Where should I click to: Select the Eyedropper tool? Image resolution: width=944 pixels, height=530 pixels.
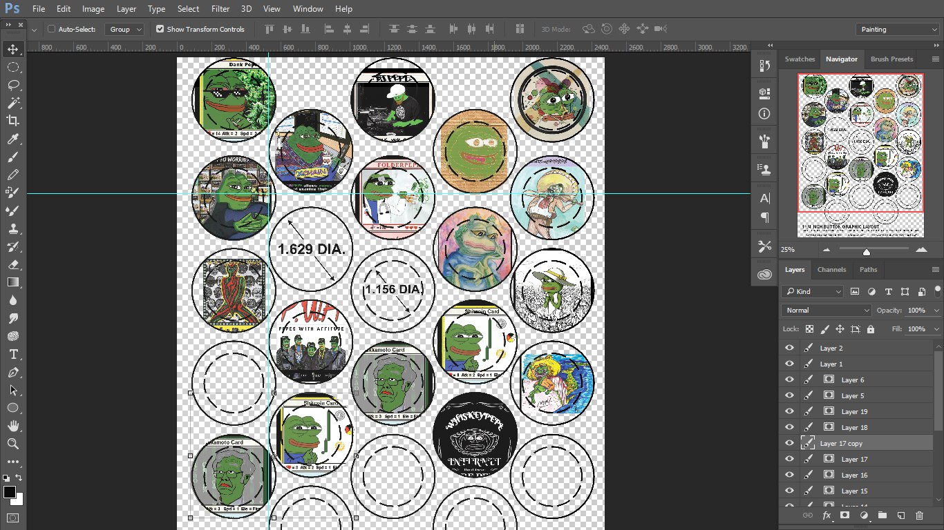[x=13, y=139]
